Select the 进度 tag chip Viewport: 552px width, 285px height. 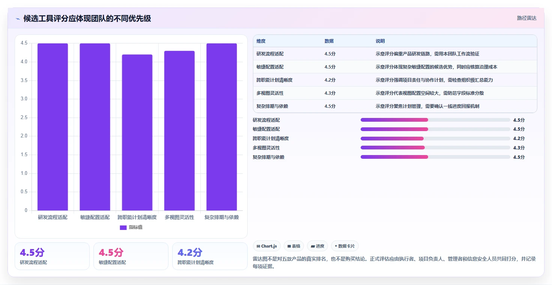(x=317, y=246)
